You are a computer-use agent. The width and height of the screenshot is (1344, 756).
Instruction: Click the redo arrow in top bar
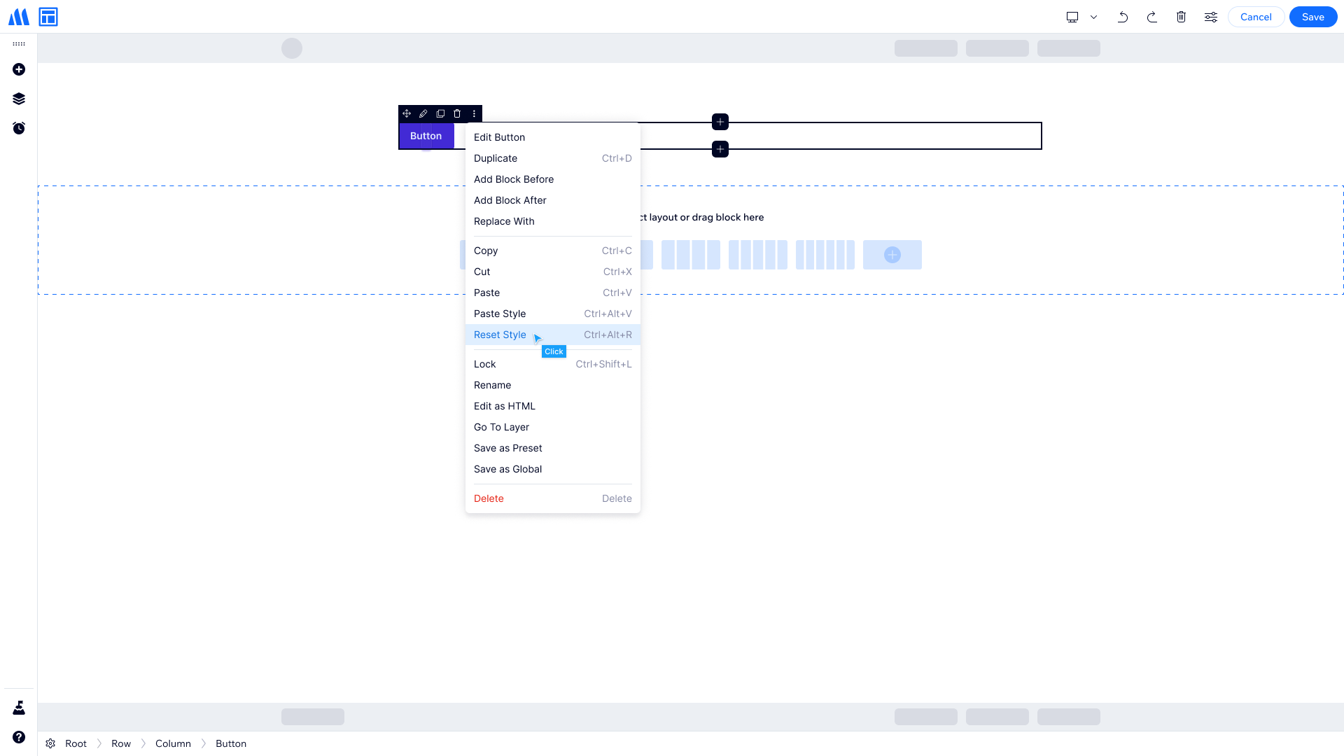coord(1152,17)
